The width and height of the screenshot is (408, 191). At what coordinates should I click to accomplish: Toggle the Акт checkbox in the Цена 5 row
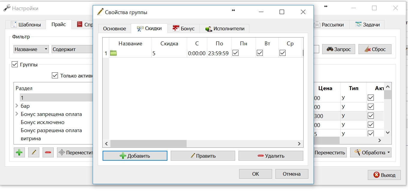[371, 134]
